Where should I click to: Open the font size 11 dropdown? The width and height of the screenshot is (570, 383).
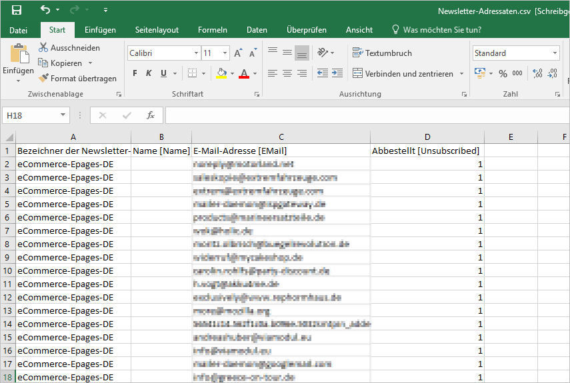click(x=225, y=53)
